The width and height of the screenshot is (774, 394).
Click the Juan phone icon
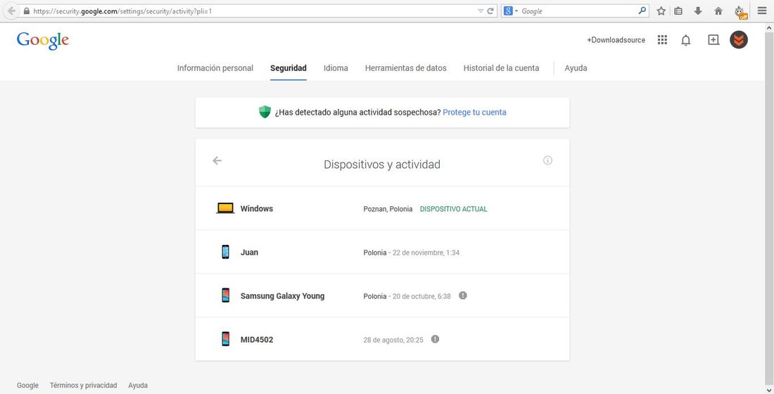click(225, 252)
